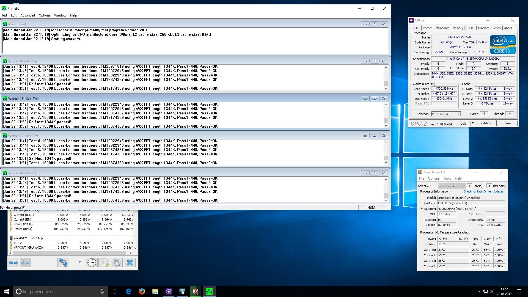The height and width of the screenshot is (297, 528).
Task: Reset HWiNFO sensor clock timer icon
Action: point(92,263)
